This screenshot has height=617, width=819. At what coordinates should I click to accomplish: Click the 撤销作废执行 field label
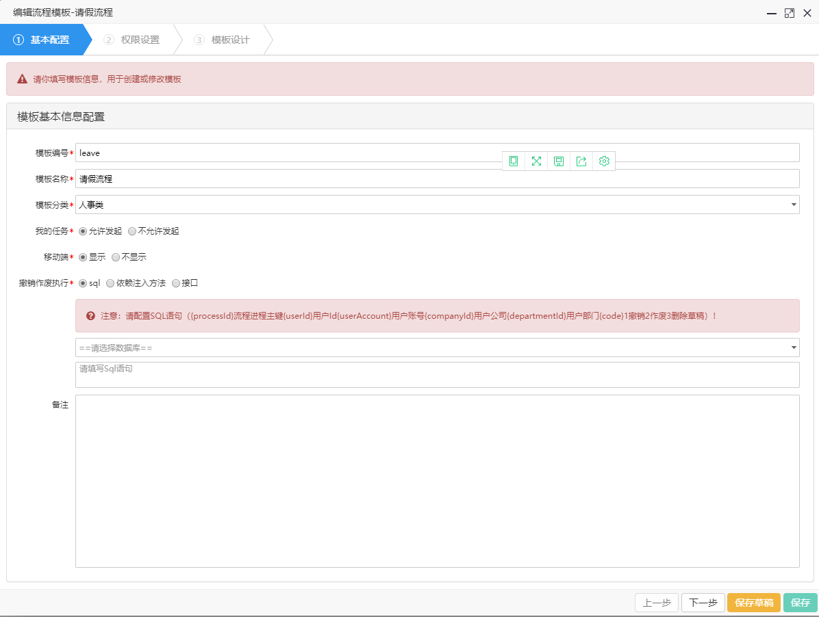pos(43,283)
